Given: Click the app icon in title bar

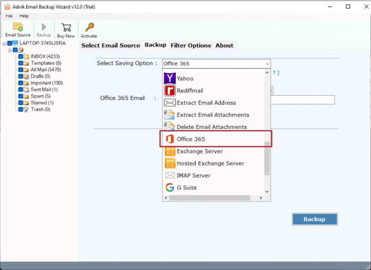Looking at the screenshot, I should coord(7,7).
